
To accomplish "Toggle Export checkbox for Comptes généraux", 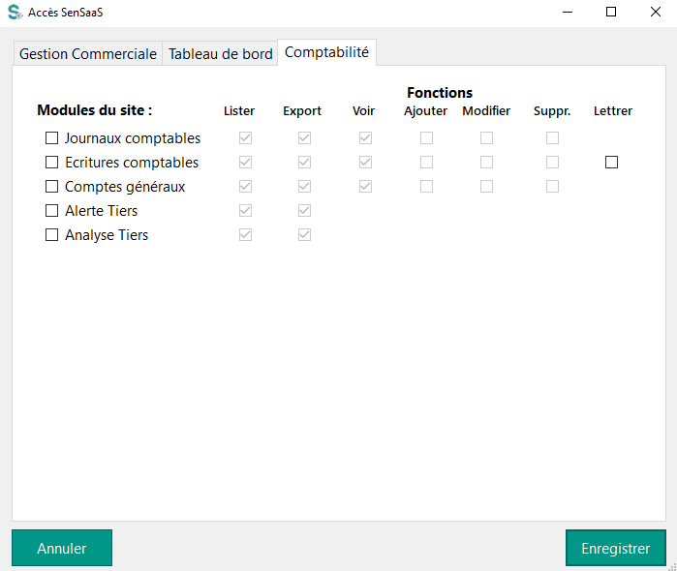I will tap(304, 187).
